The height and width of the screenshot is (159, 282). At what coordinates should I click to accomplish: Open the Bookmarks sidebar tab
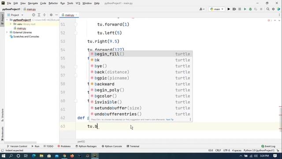pos(2,133)
